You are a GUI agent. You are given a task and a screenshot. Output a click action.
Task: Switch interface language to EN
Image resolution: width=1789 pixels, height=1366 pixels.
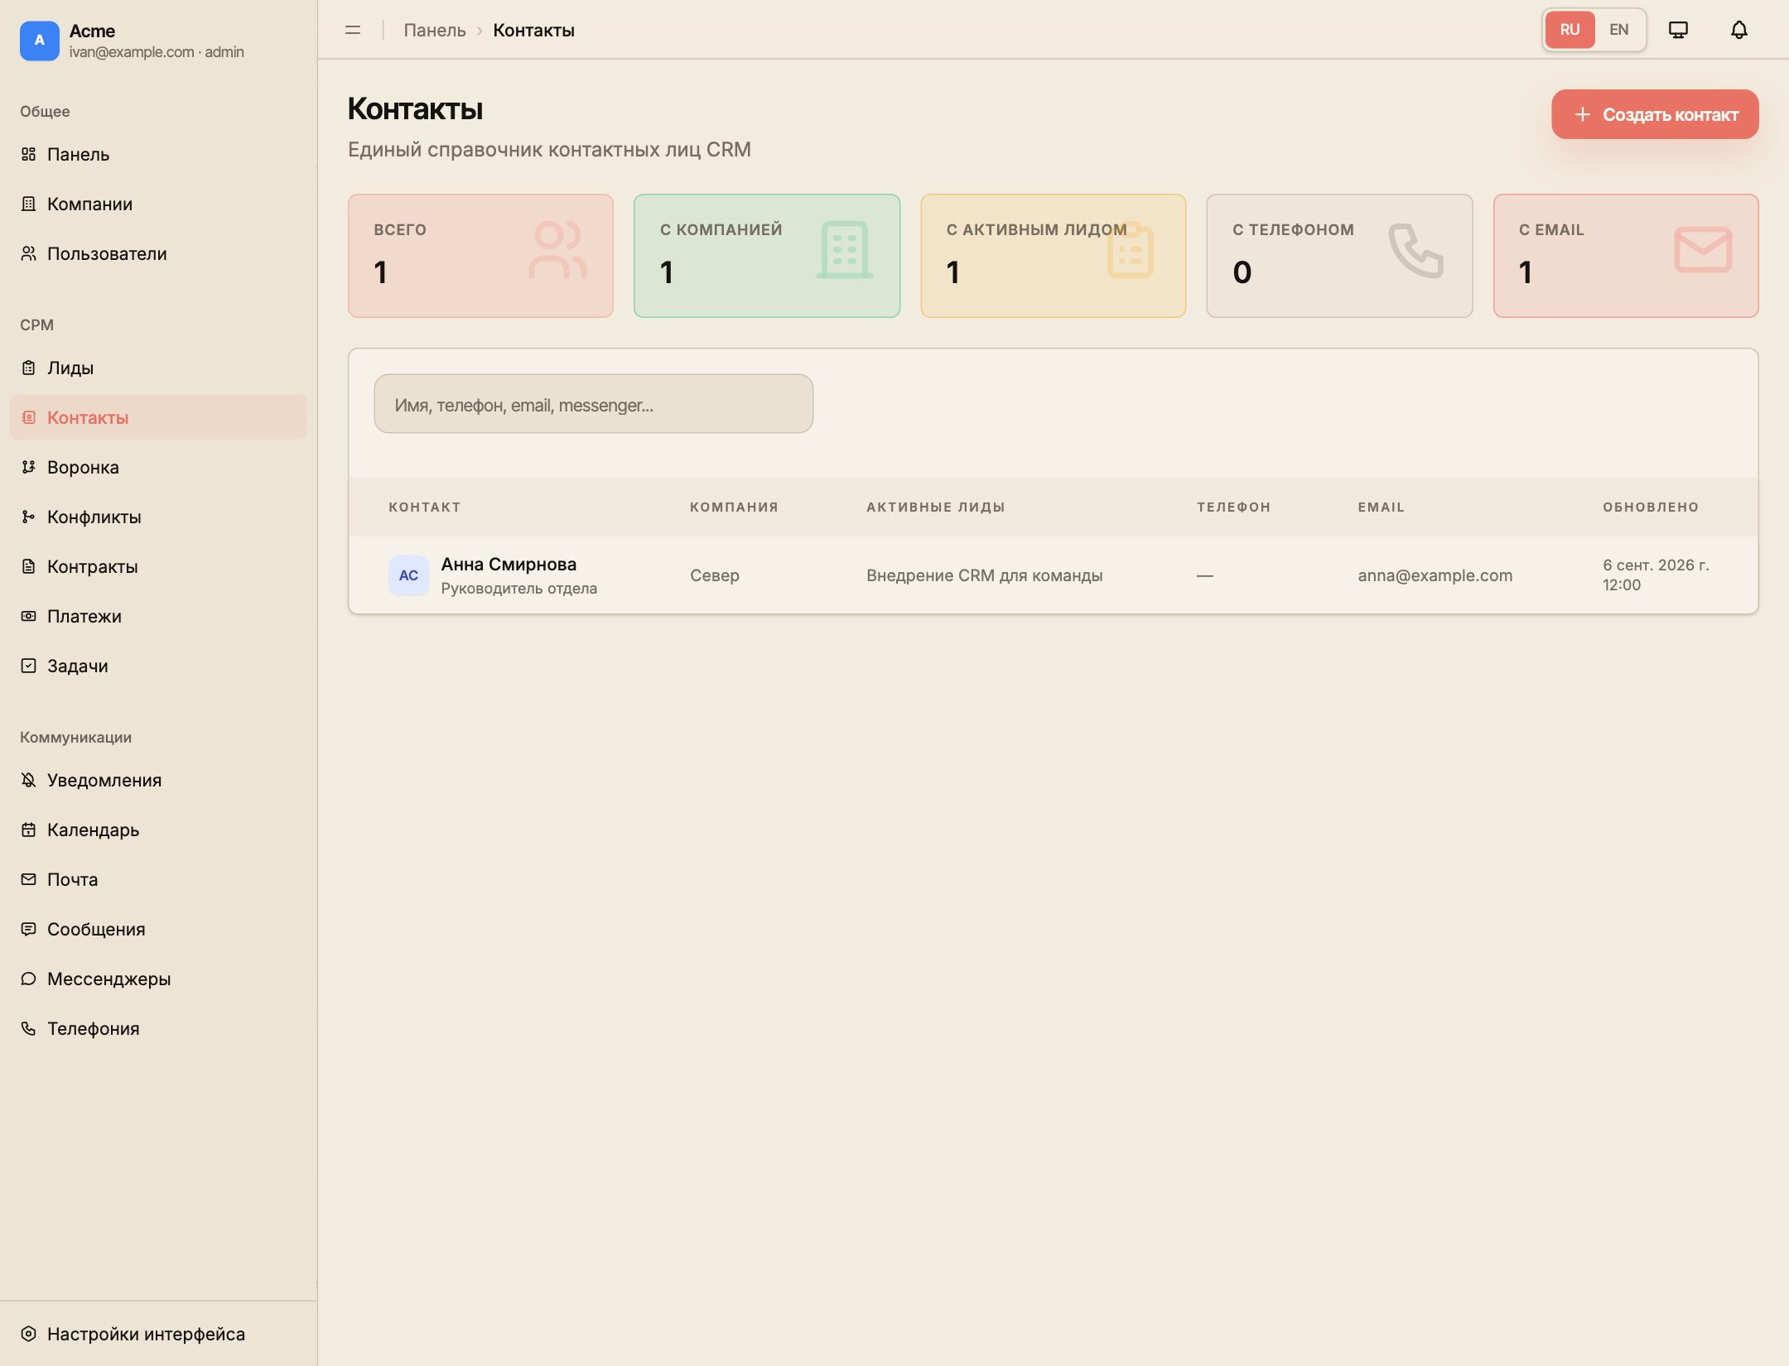click(x=1618, y=30)
